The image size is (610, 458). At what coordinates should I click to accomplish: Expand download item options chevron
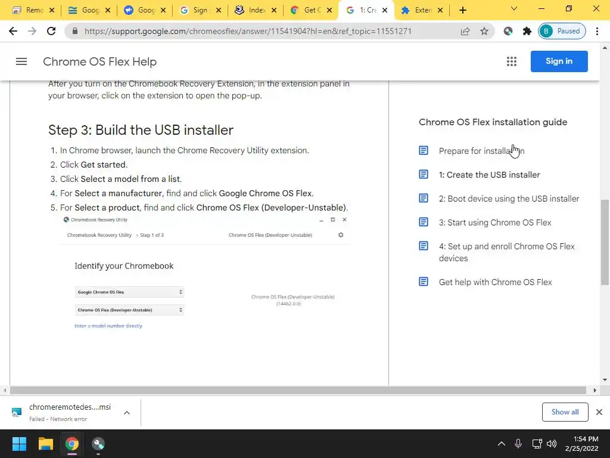tap(127, 413)
